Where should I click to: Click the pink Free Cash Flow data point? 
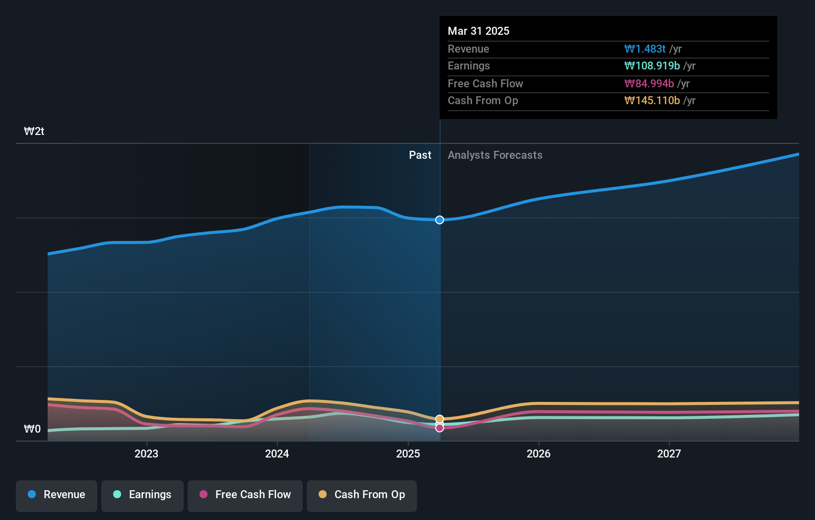(440, 428)
